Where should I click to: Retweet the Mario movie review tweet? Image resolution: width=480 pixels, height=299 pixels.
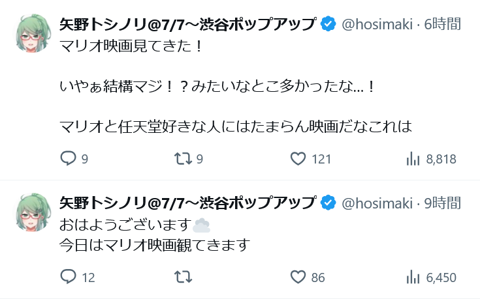click(184, 158)
